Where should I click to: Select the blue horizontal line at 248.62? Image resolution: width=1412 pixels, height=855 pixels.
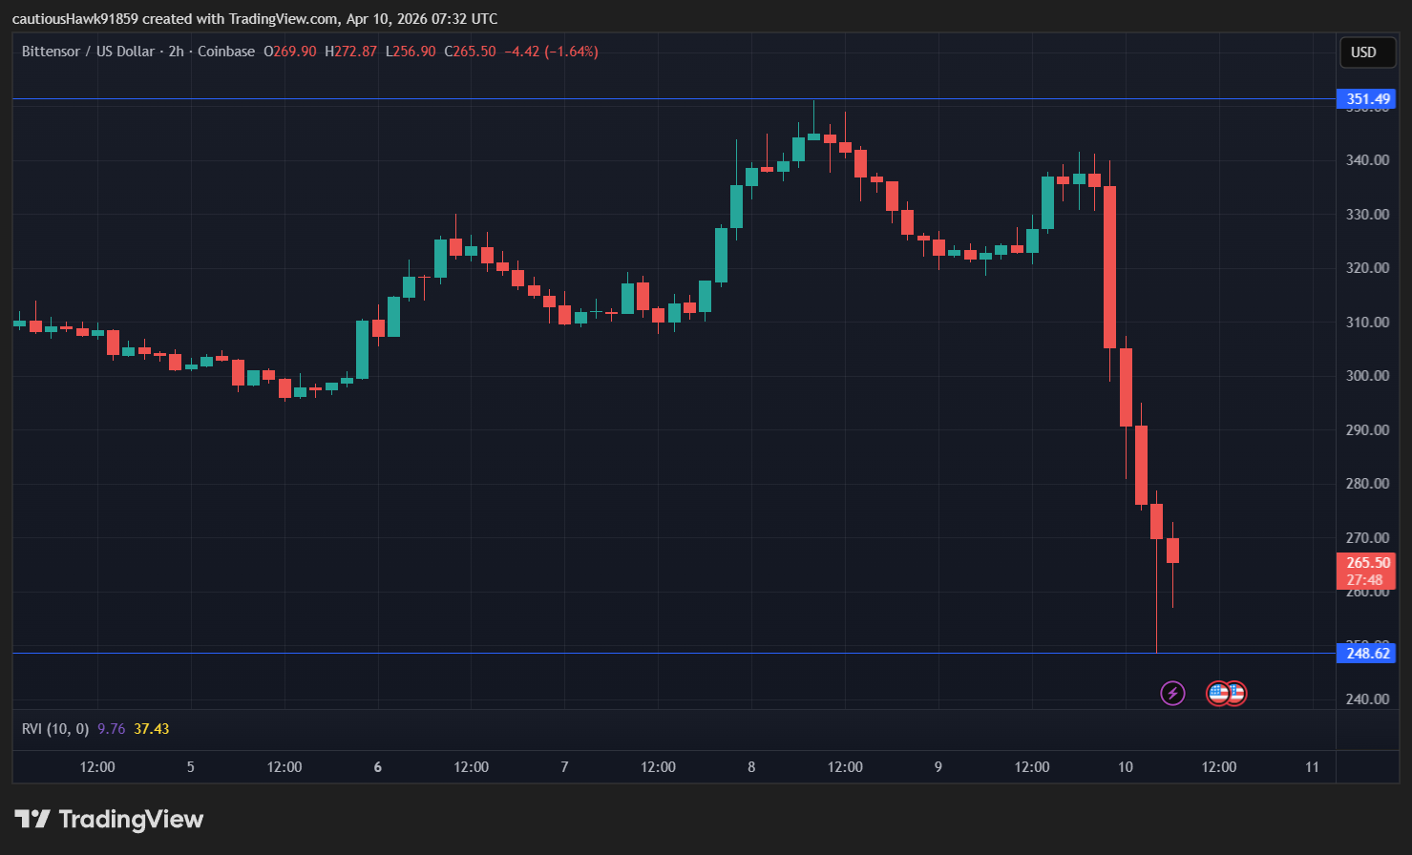pyautogui.click(x=573, y=654)
